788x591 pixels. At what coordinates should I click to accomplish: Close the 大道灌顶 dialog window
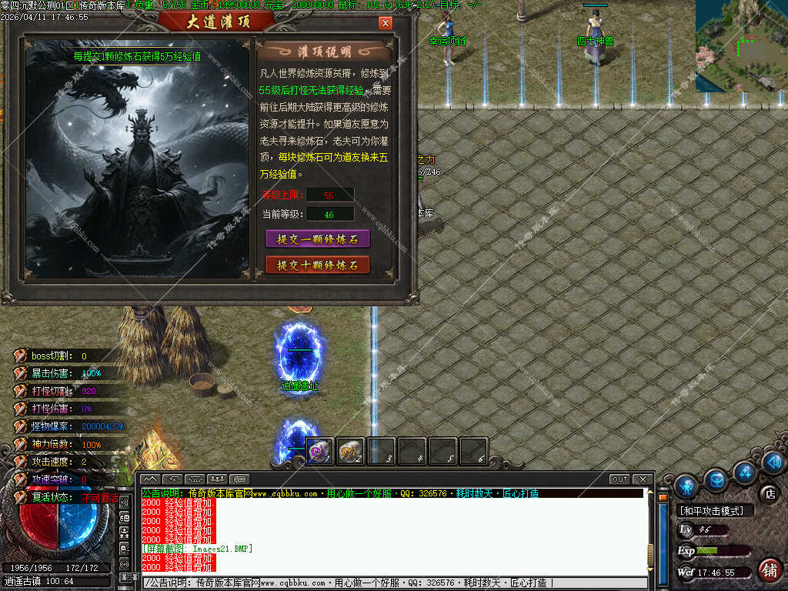point(386,23)
